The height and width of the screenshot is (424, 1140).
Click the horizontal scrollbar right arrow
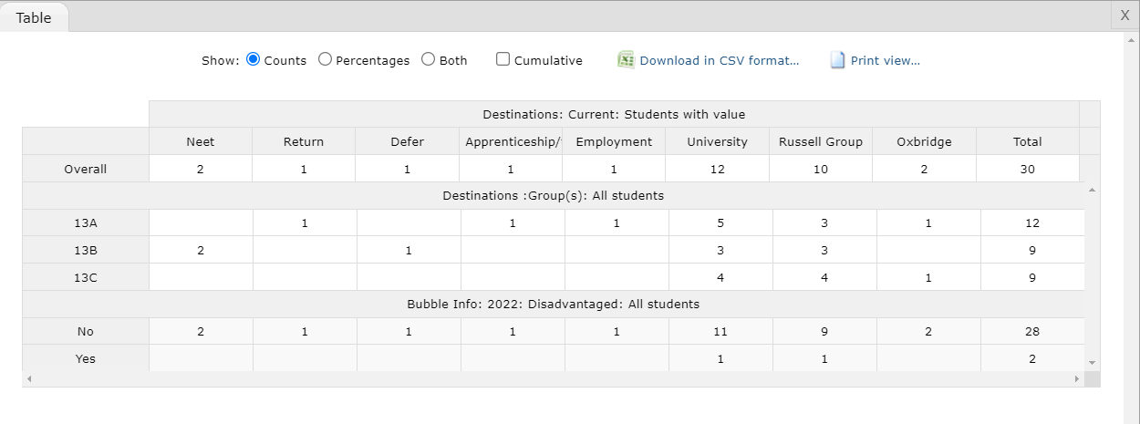(1078, 378)
